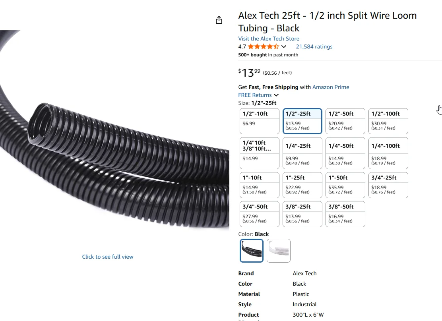442x321 pixels.
Task: Expand the ratings breakdown chevron
Action: pos(284,47)
